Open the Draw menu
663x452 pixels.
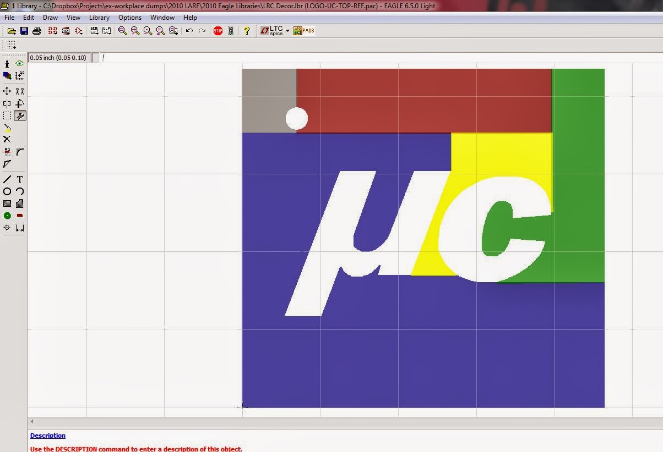[x=50, y=18]
